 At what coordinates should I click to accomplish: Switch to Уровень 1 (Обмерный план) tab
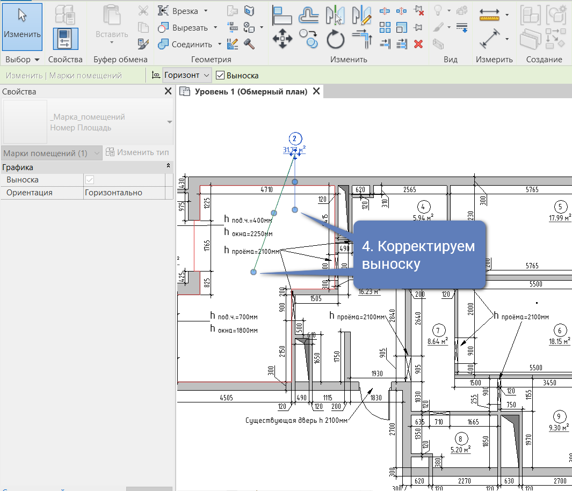pyautogui.click(x=250, y=92)
